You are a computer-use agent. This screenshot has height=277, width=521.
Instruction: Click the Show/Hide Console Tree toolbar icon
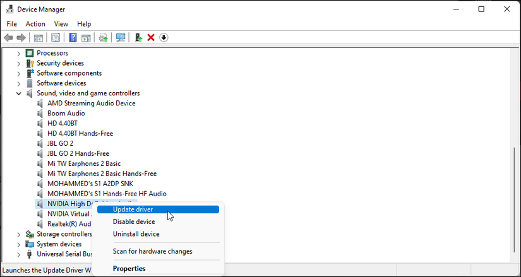pos(39,38)
